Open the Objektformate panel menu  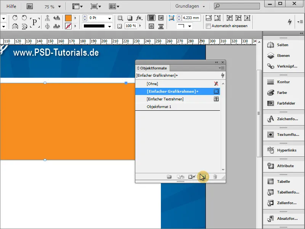click(x=222, y=68)
